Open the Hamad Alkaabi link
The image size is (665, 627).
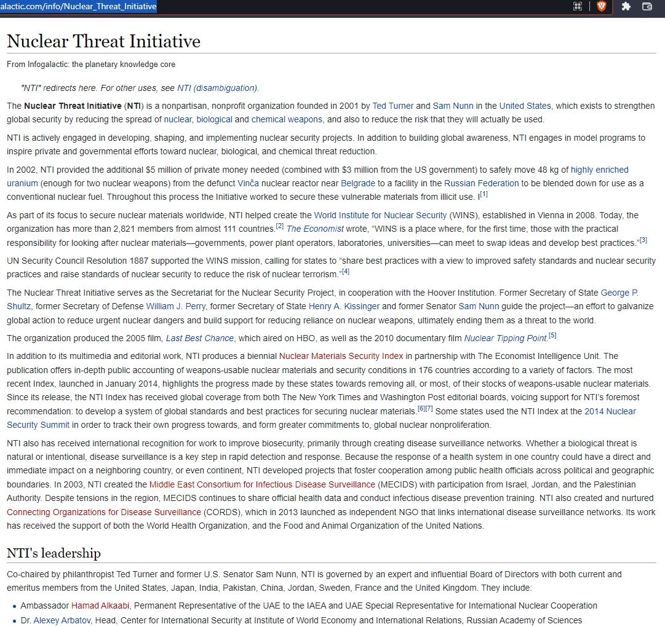pyautogui.click(x=100, y=606)
